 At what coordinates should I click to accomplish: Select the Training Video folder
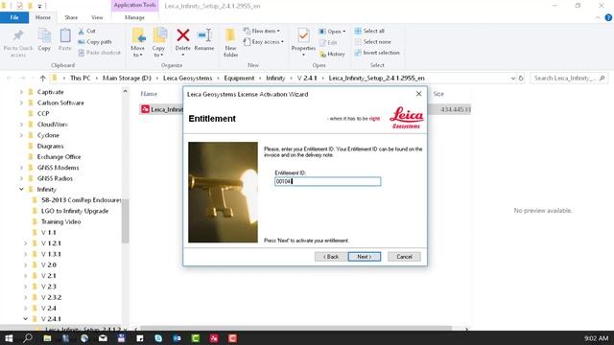(x=61, y=221)
